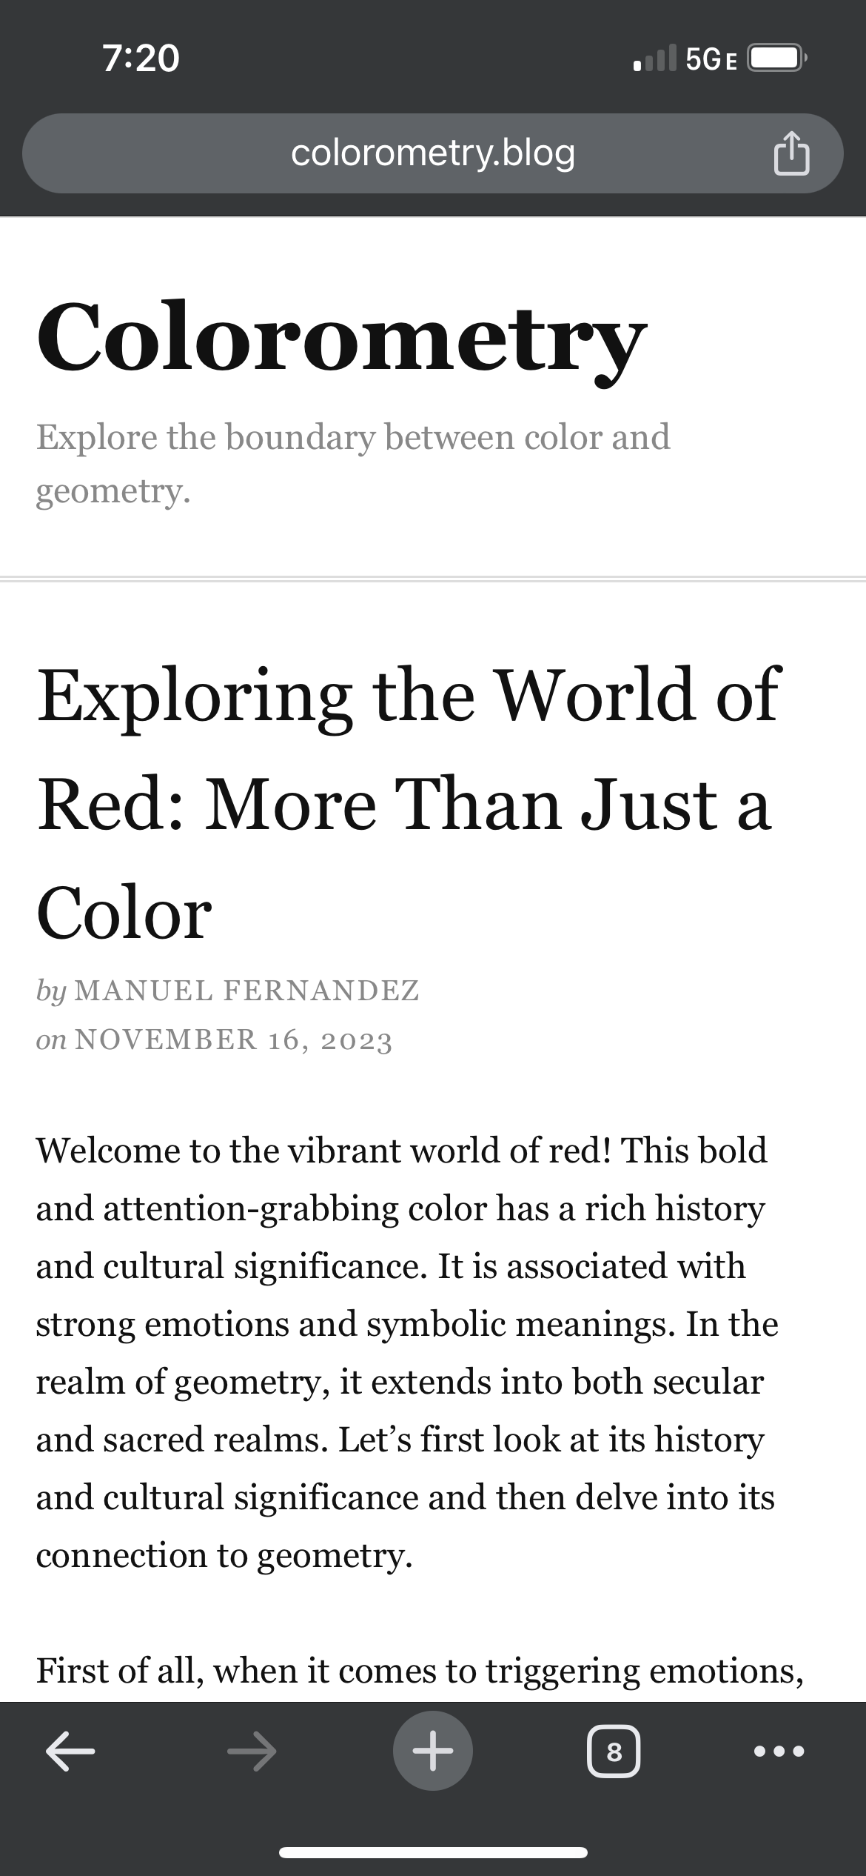The height and width of the screenshot is (1876, 866).
Task: Tap the 5GE network indicator
Action: point(711,59)
